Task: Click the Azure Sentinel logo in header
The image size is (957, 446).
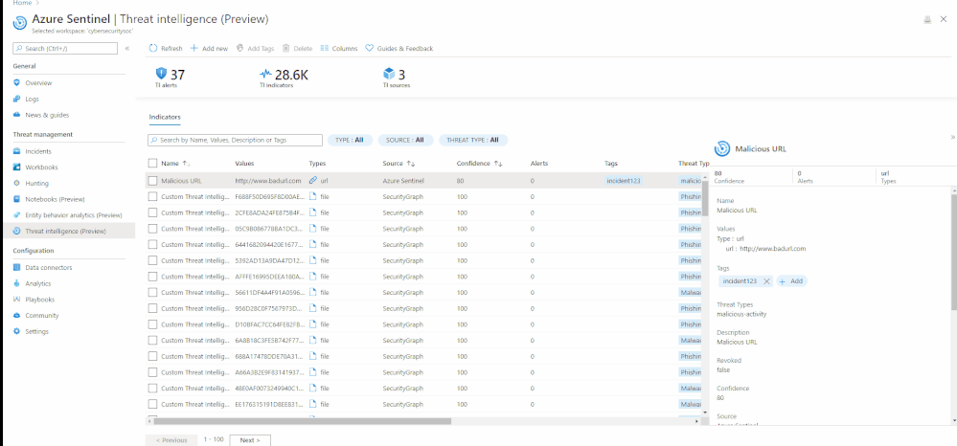Action: click(x=19, y=23)
